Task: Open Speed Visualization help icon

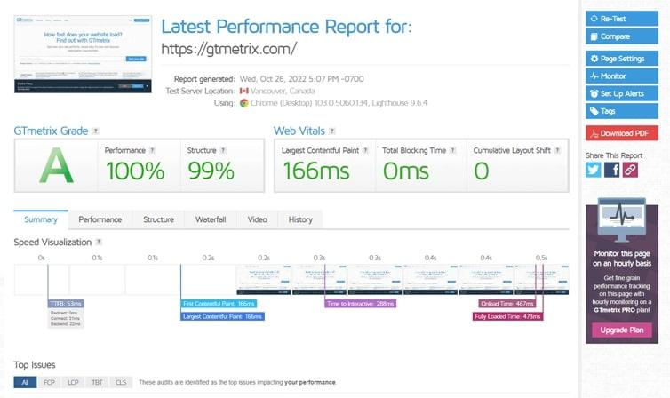Action: [x=99, y=242]
